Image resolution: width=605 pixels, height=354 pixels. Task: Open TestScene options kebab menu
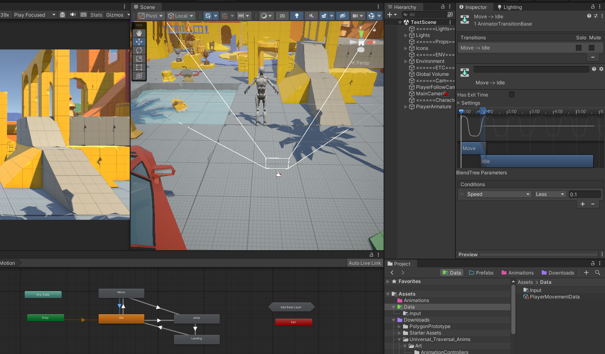tap(450, 22)
